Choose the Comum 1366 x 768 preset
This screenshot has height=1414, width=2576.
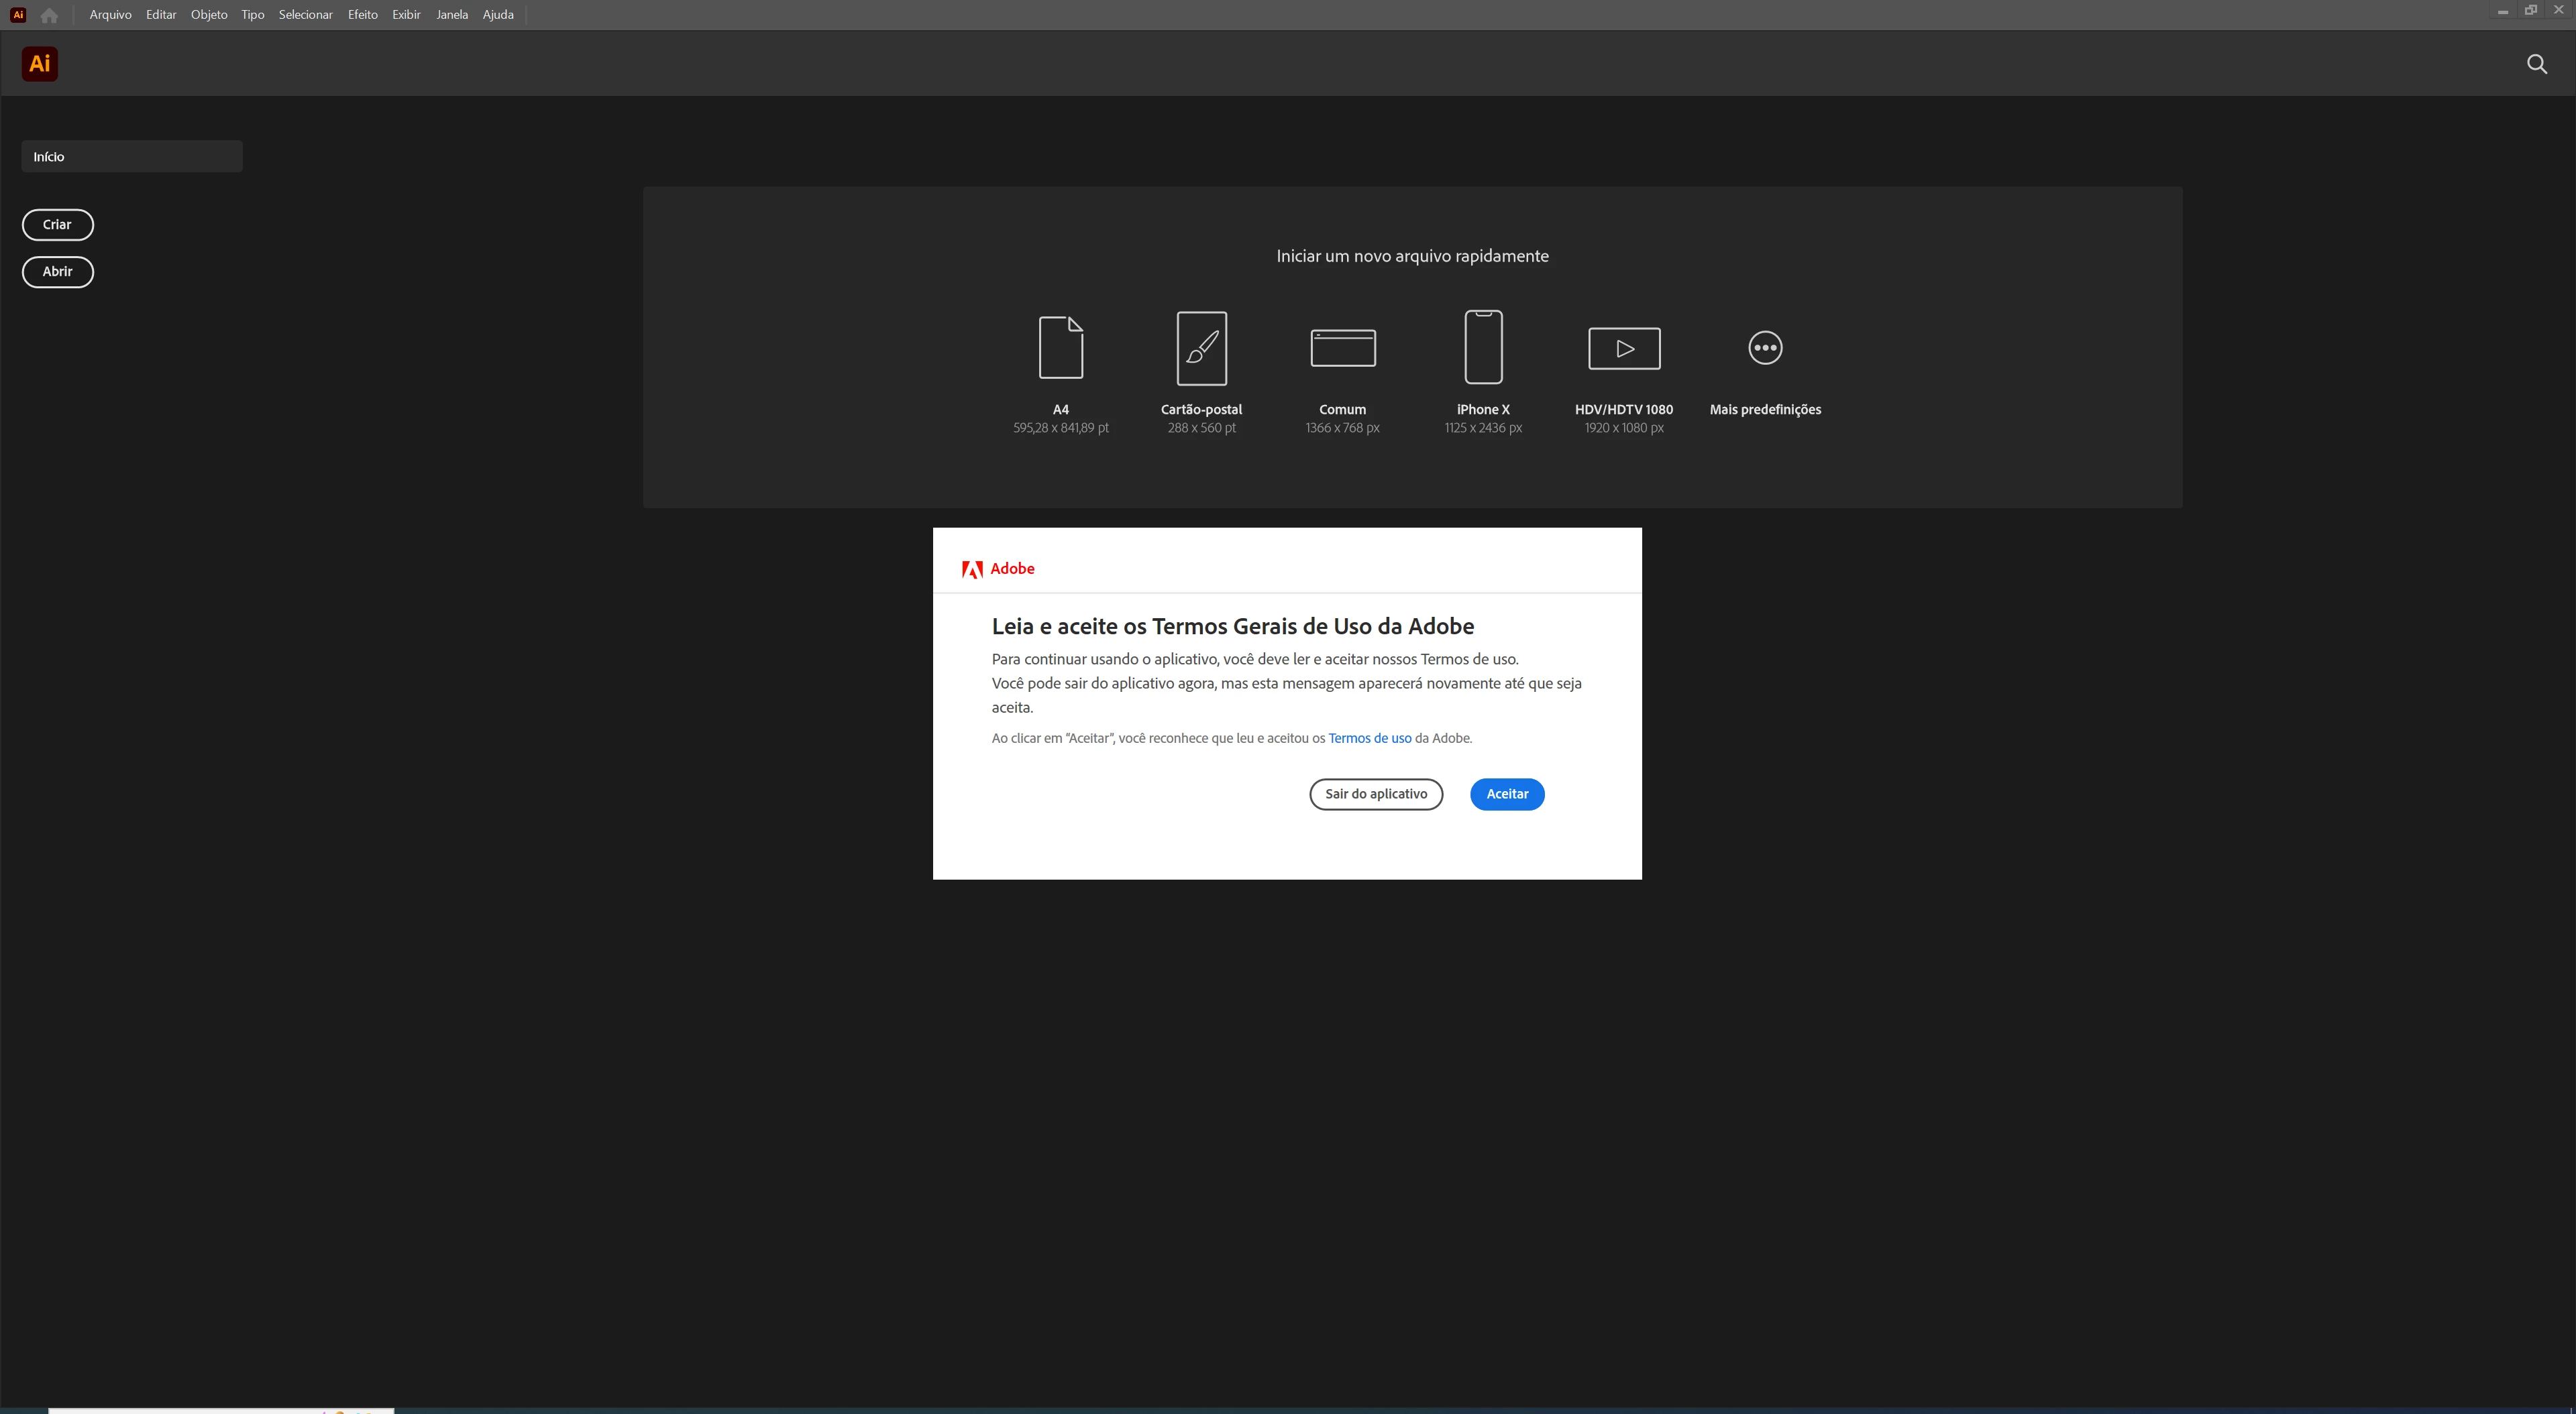point(1342,348)
